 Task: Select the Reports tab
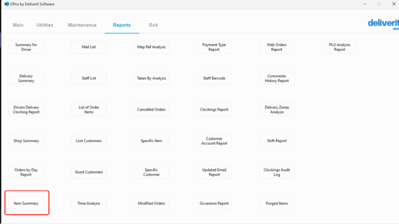tap(121, 25)
